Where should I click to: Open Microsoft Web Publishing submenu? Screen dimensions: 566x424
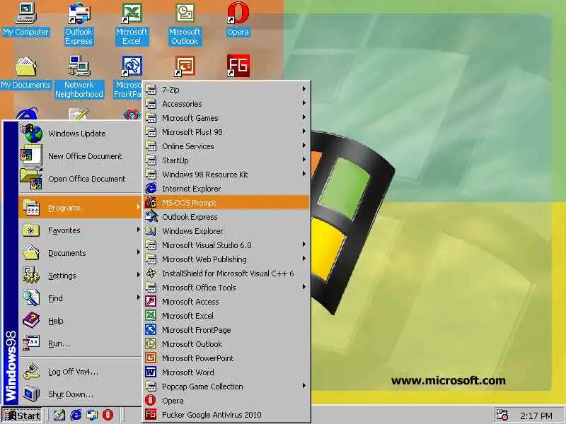[x=226, y=259]
